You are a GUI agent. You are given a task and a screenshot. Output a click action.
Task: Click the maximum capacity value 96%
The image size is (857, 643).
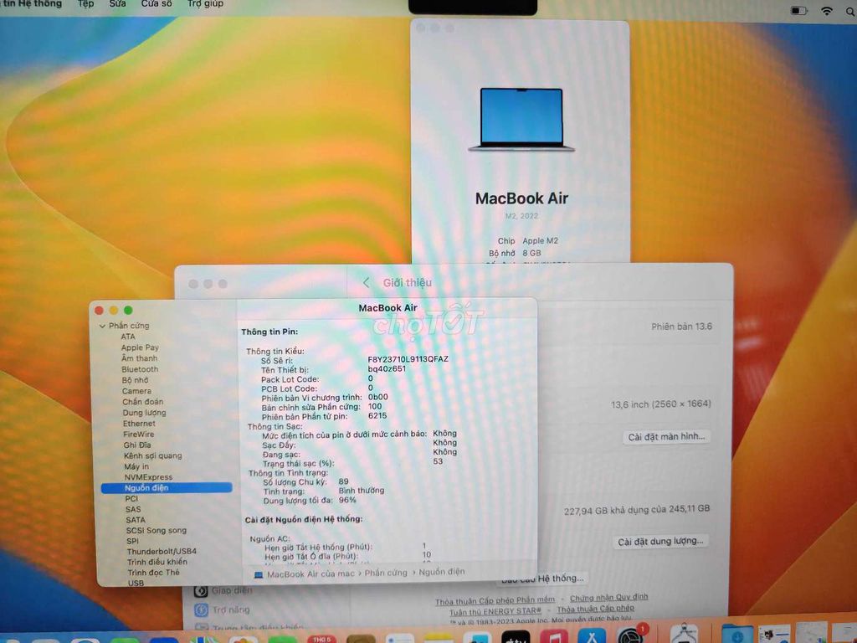tap(347, 500)
